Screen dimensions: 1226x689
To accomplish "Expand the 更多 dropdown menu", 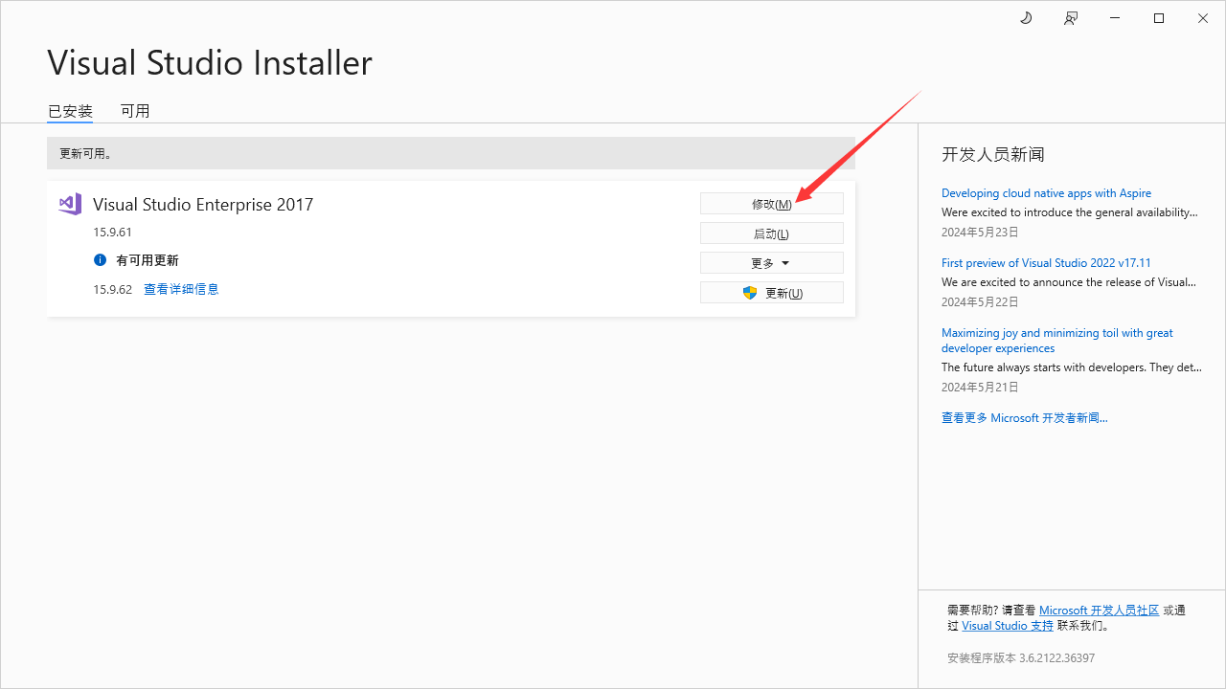I will pyautogui.click(x=771, y=263).
